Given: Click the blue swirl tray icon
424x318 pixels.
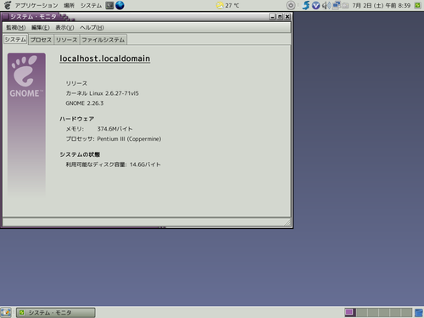Looking at the screenshot, I should pos(306,5).
